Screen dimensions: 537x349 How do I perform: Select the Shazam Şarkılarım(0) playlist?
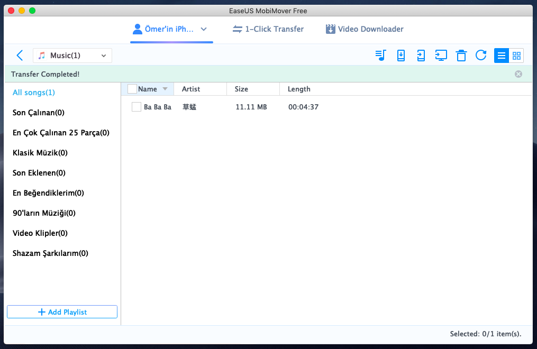pyautogui.click(x=50, y=253)
